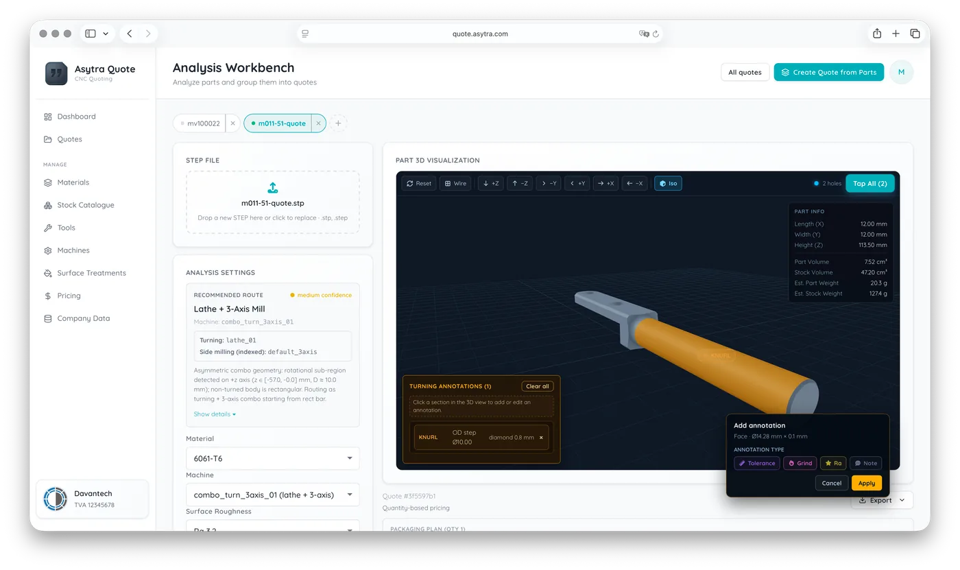Toggle the Safari sidebar
This screenshot has width=960, height=570.
coord(91,34)
